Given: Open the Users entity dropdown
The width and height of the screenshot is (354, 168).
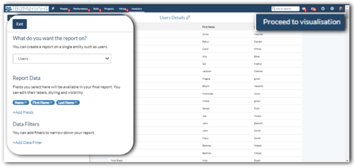Looking at the screenshot, I should click(62, 58).
